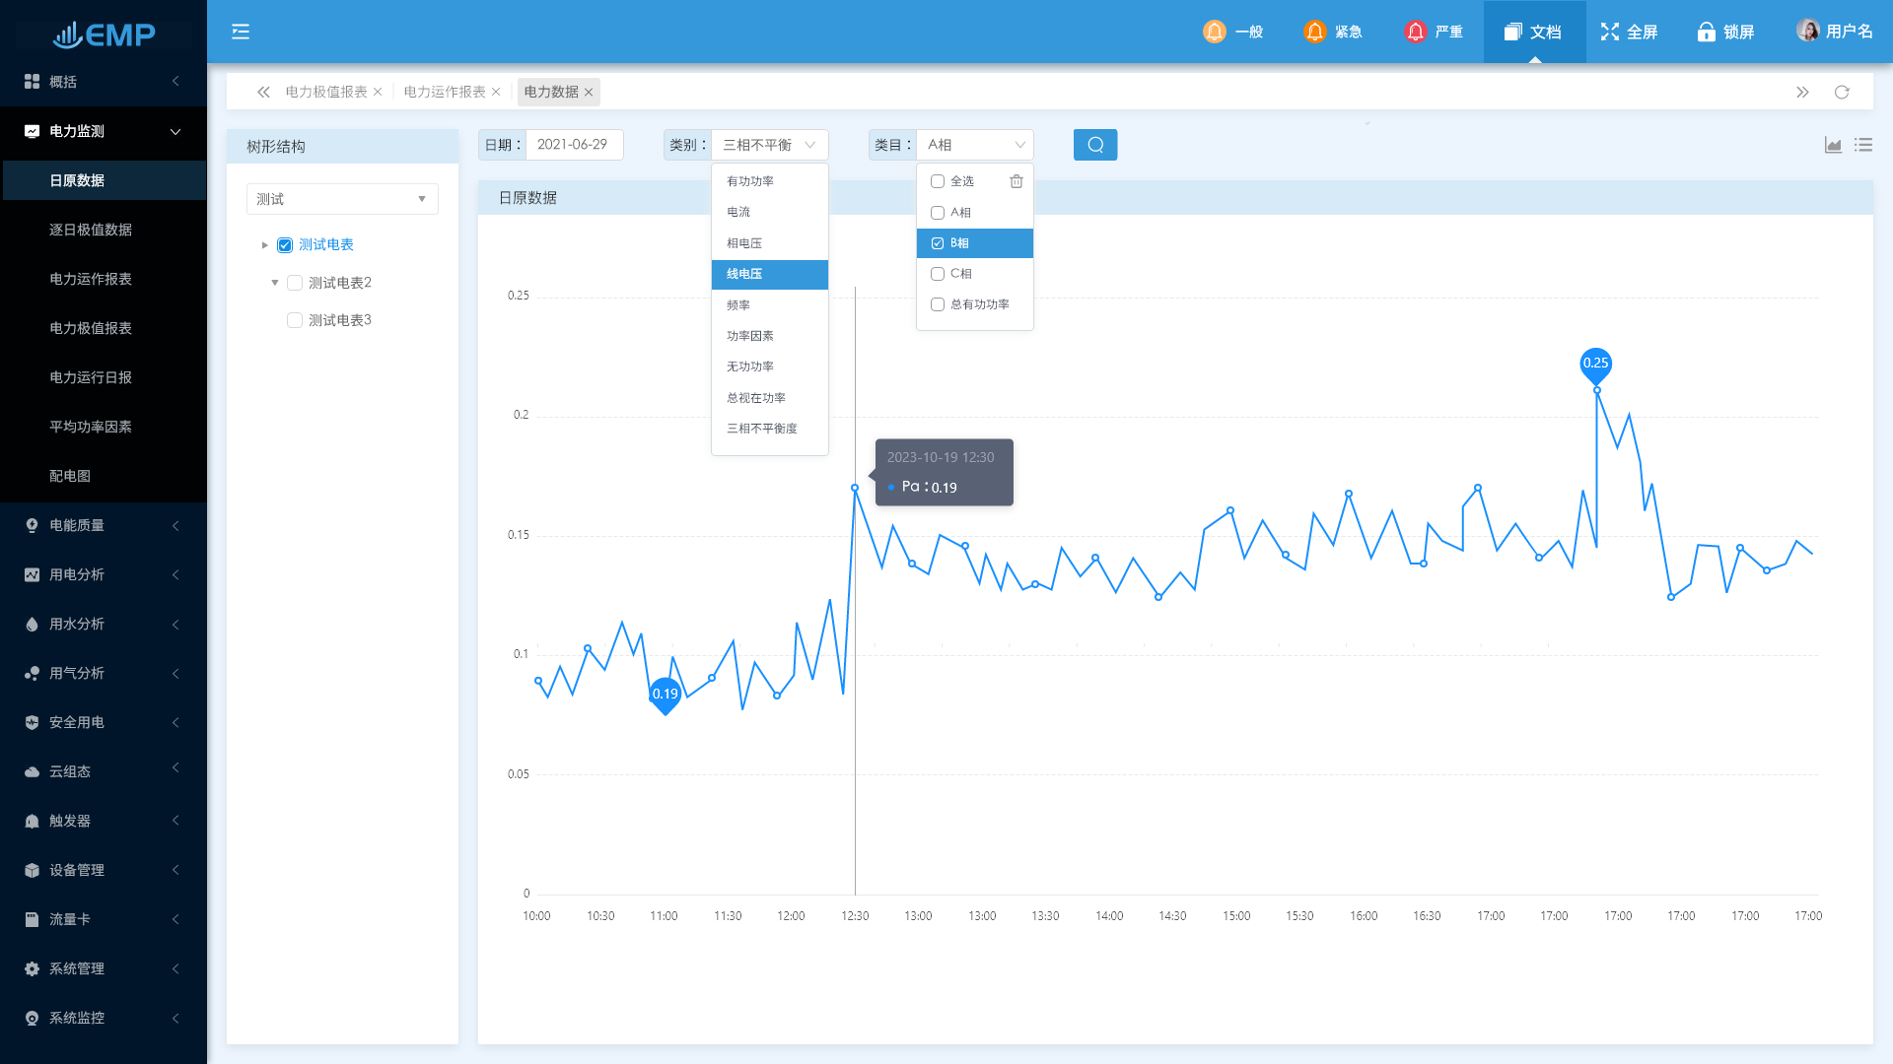The width and height of the screenshot is (1893, 1064).
Task: Uncheck the 测试电表 checkbox
Action: [285, 245]
